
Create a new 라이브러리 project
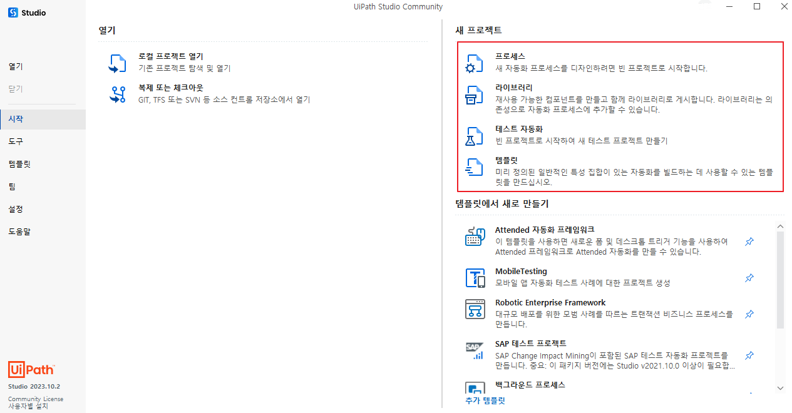[620, 99]
